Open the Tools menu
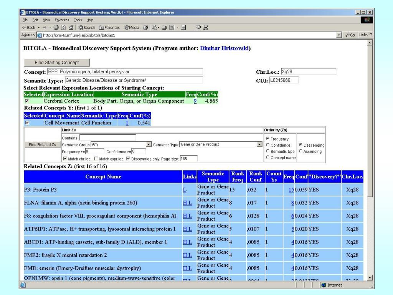The image size is (393, 295). tap(78, 20)
